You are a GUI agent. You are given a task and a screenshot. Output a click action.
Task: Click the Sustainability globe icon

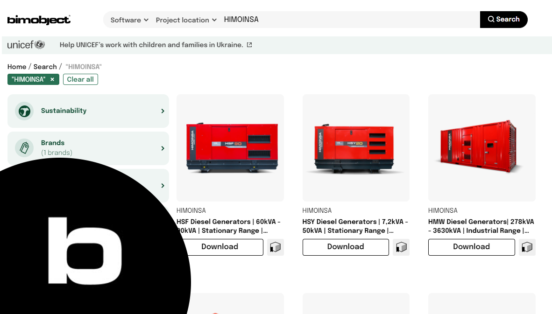[x=24, y=111]
